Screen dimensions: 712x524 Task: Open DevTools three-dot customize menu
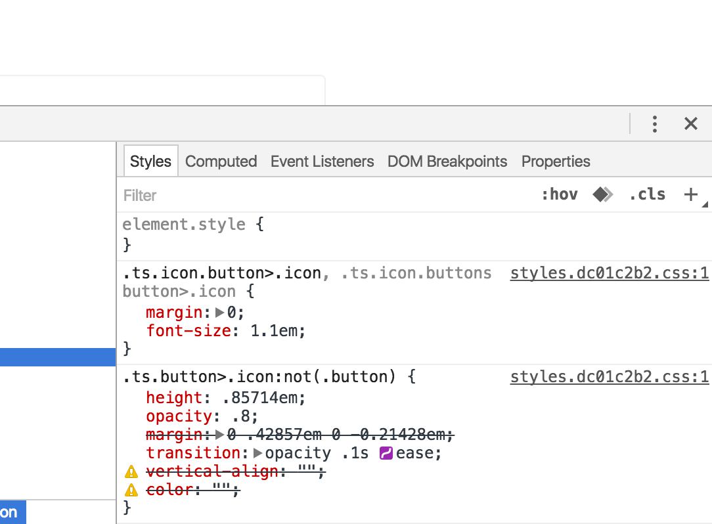(x=654, y=123)
